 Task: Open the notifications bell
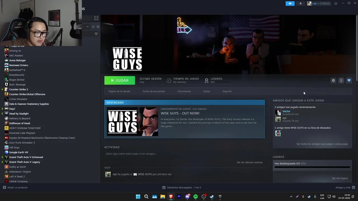pyautogui.click(x=301, y=3)
